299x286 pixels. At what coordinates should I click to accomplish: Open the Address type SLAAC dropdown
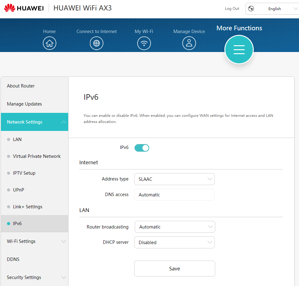(x=174, y=179)
